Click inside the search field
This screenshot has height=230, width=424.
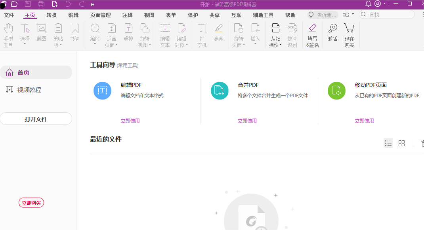(x=386, y=14)
